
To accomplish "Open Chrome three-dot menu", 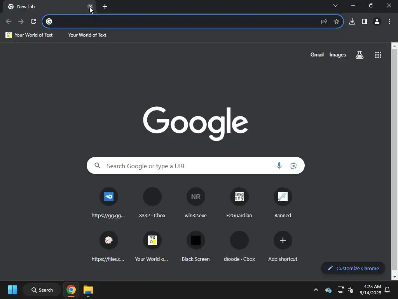I will click(389, 22).
